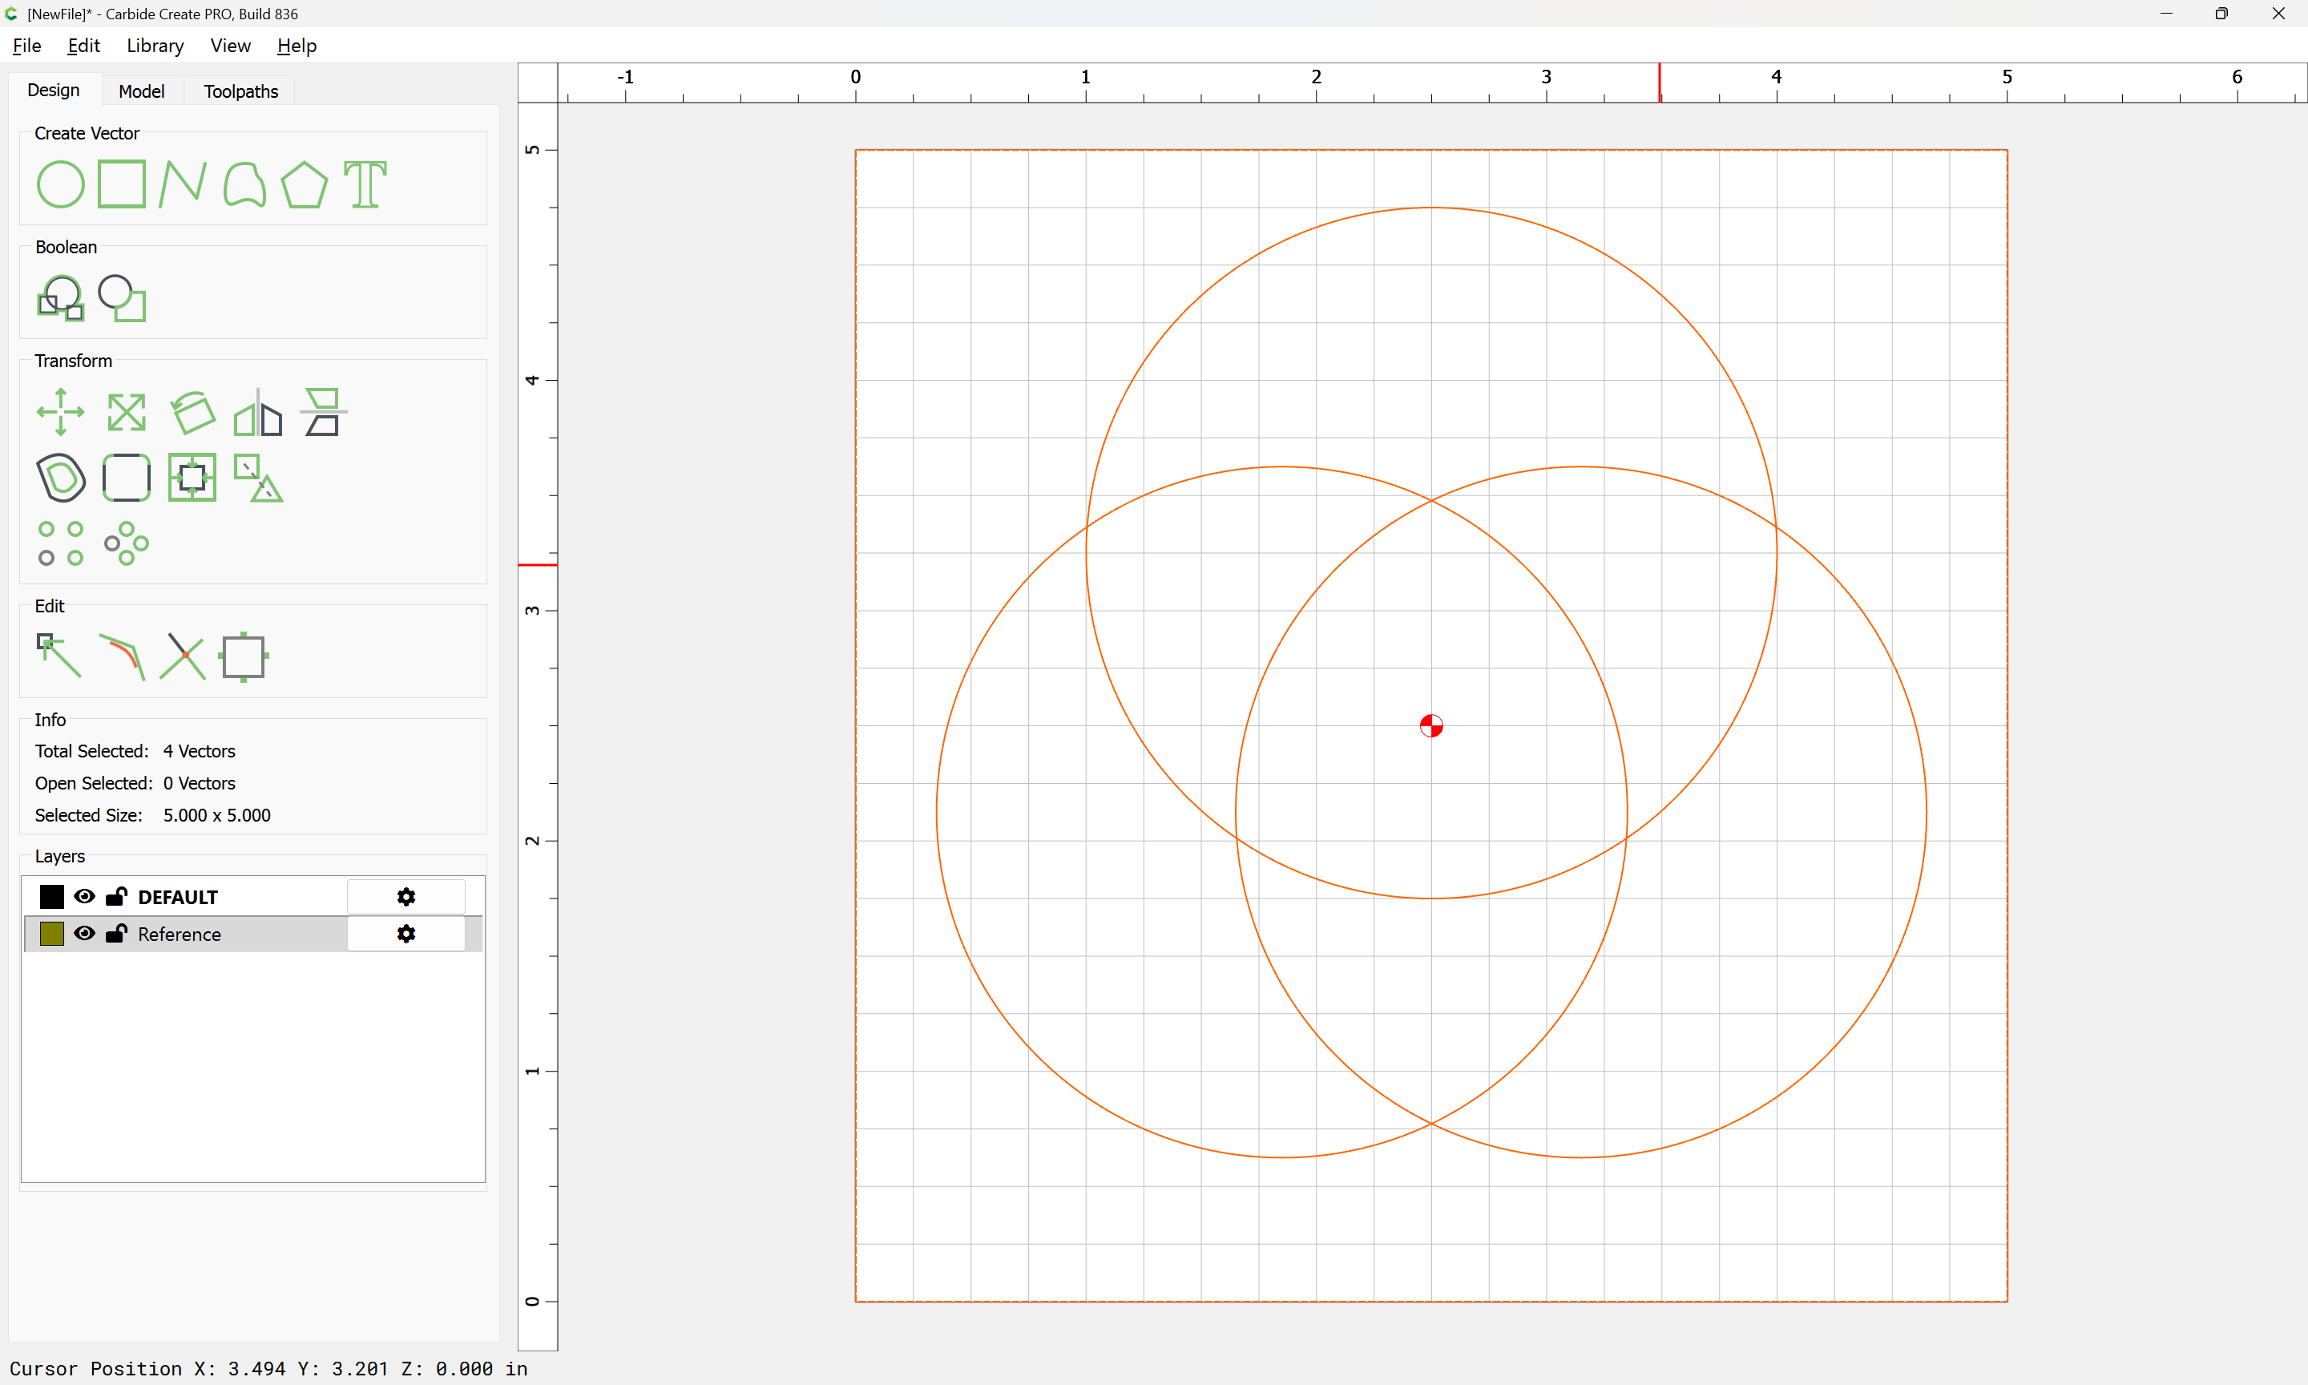
Task: Click the Boolean union icon
Action: tap(61, 299)
